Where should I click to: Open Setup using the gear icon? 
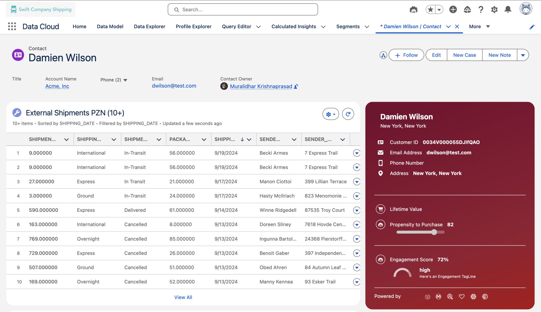coord(494,10)
